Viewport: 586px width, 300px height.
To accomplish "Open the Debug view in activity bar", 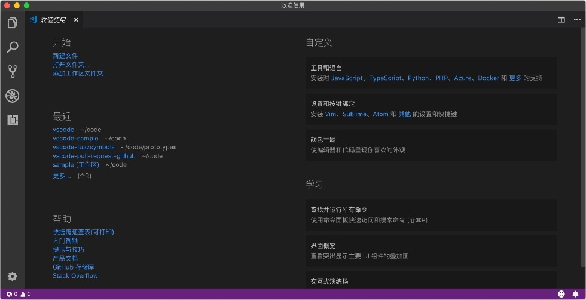I will click(x=13, y=96).
